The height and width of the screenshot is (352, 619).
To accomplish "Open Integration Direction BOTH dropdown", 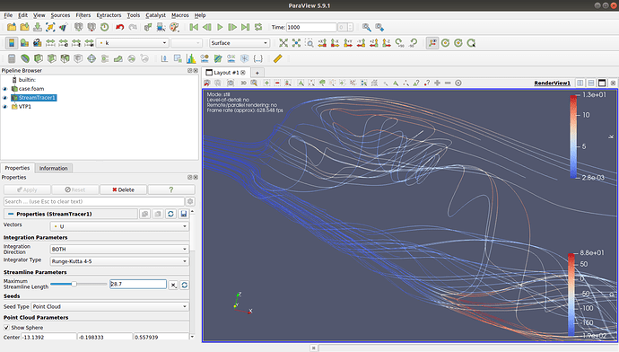I will pos(119,250).
